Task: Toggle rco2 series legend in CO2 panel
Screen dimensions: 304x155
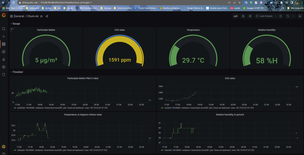Action: (x=207, y=108)
